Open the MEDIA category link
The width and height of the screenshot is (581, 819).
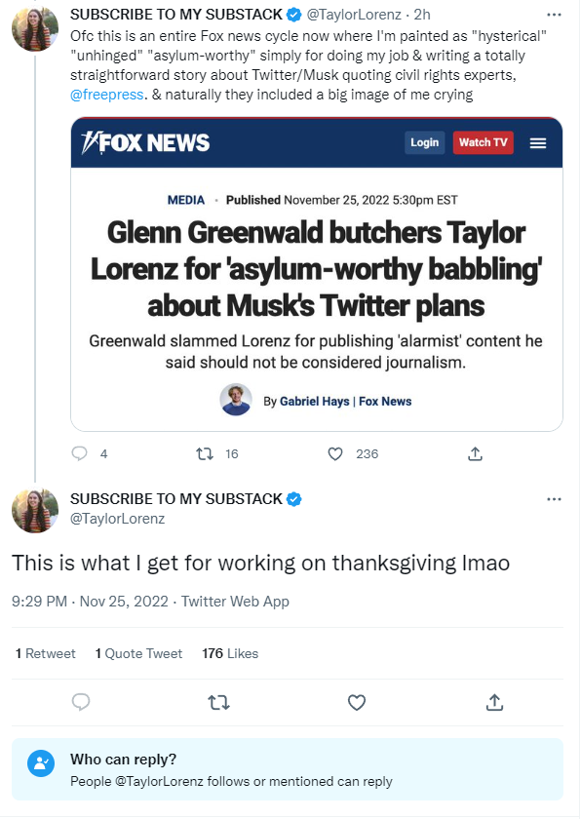pyautogui.click(x=186, y=200)
